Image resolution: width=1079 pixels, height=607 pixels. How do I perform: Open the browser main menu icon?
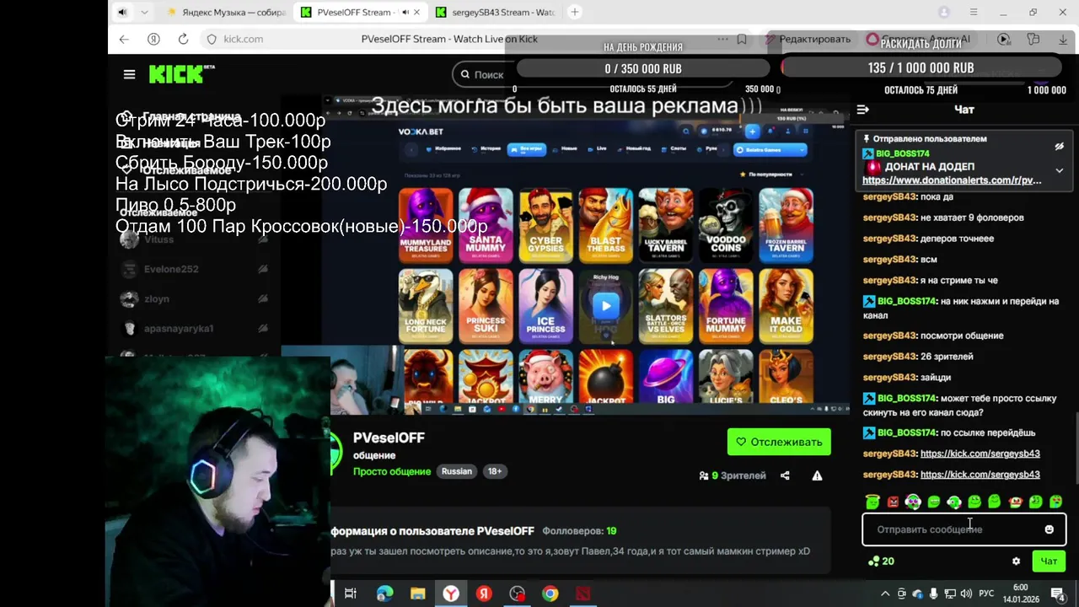tap(974, 12)
